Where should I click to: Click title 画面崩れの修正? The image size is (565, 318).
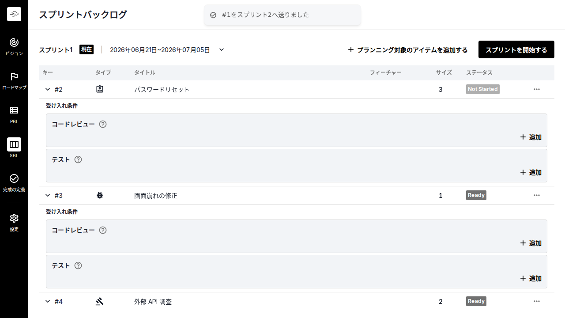[x=156, y=196]
